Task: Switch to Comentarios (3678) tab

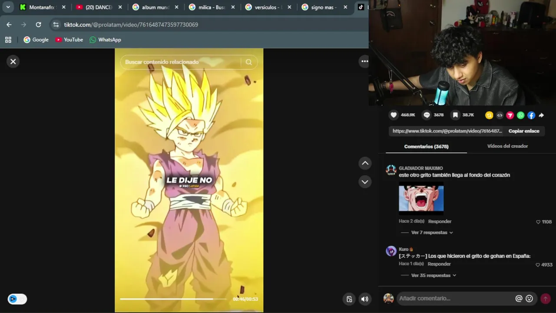Action: 426,147
